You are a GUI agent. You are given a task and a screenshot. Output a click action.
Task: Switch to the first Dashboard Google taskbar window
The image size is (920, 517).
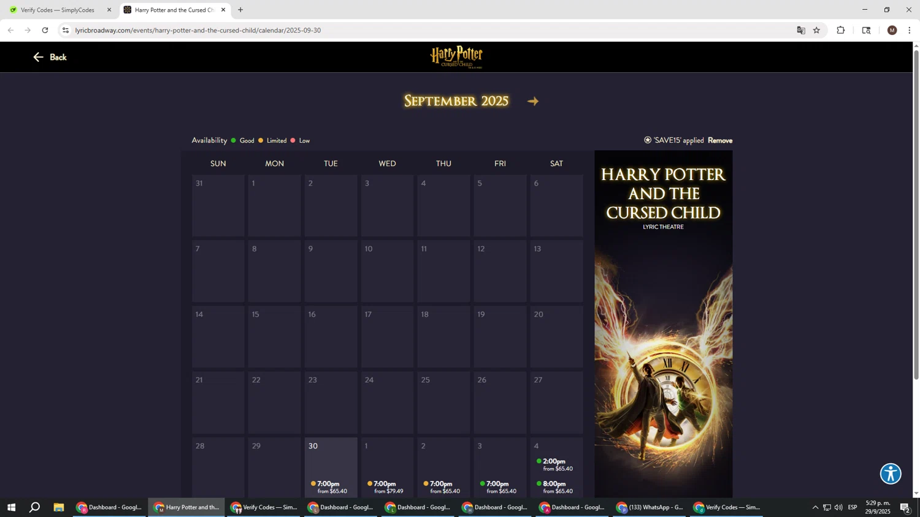(x=109, y=507)
